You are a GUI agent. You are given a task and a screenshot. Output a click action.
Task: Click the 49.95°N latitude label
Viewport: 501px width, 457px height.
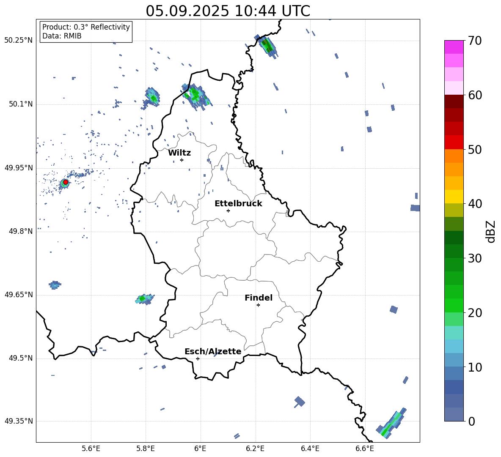point(19,168)
